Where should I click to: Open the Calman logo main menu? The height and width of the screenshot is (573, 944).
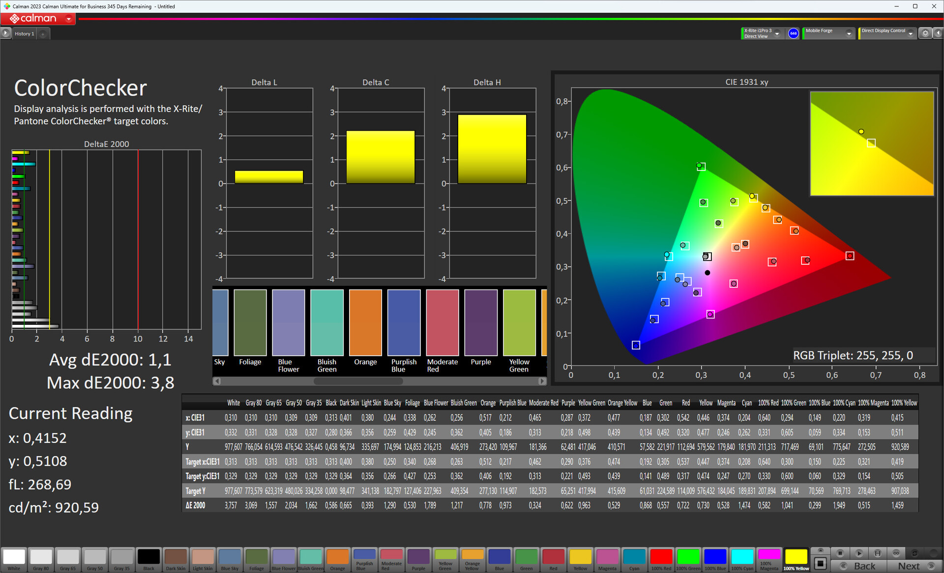(38, 19)
